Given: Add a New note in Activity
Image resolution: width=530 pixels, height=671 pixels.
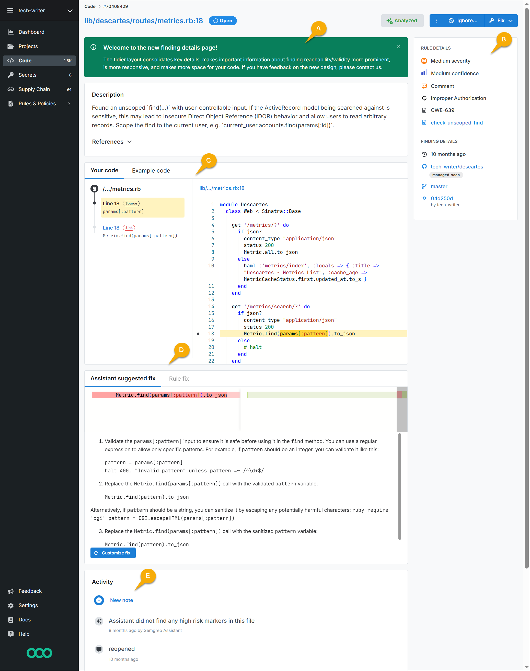Looking at the screenshot, I should pos(121,600).
